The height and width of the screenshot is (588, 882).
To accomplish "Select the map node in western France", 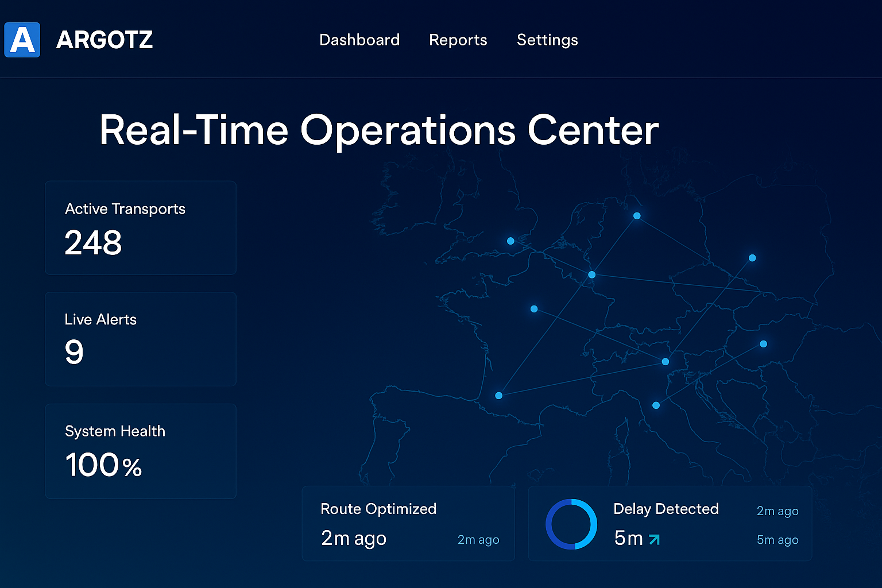I will coord(534,309).
